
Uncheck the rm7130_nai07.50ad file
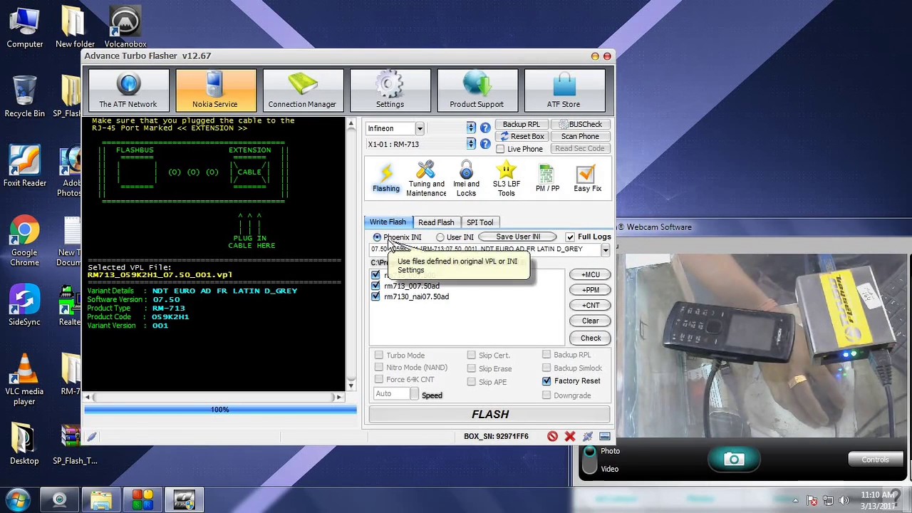[x=375, y=296]
